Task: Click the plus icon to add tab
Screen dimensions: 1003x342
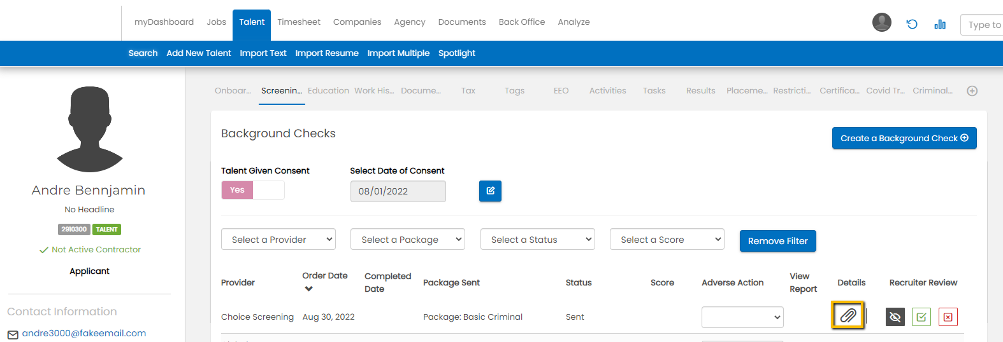Action: (972, 91)
